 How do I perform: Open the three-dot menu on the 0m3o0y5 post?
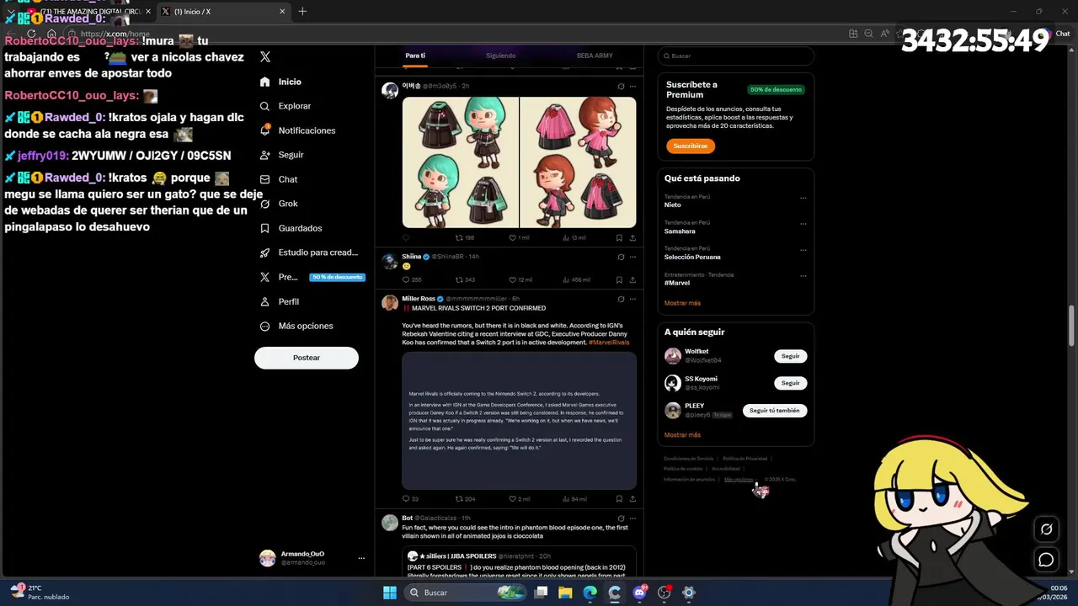(x=632, y=86)
